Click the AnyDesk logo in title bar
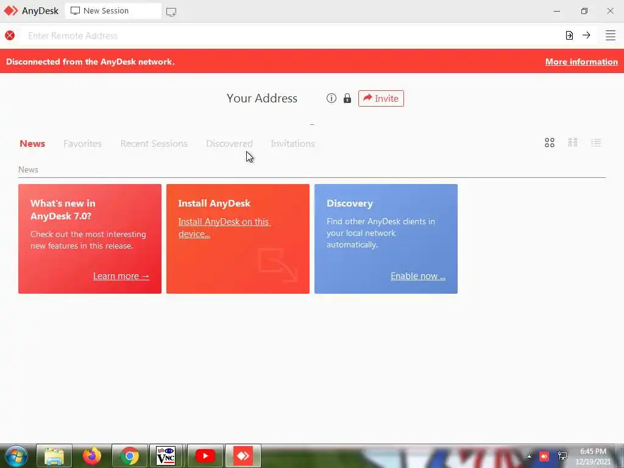 [x=11, y=11]
